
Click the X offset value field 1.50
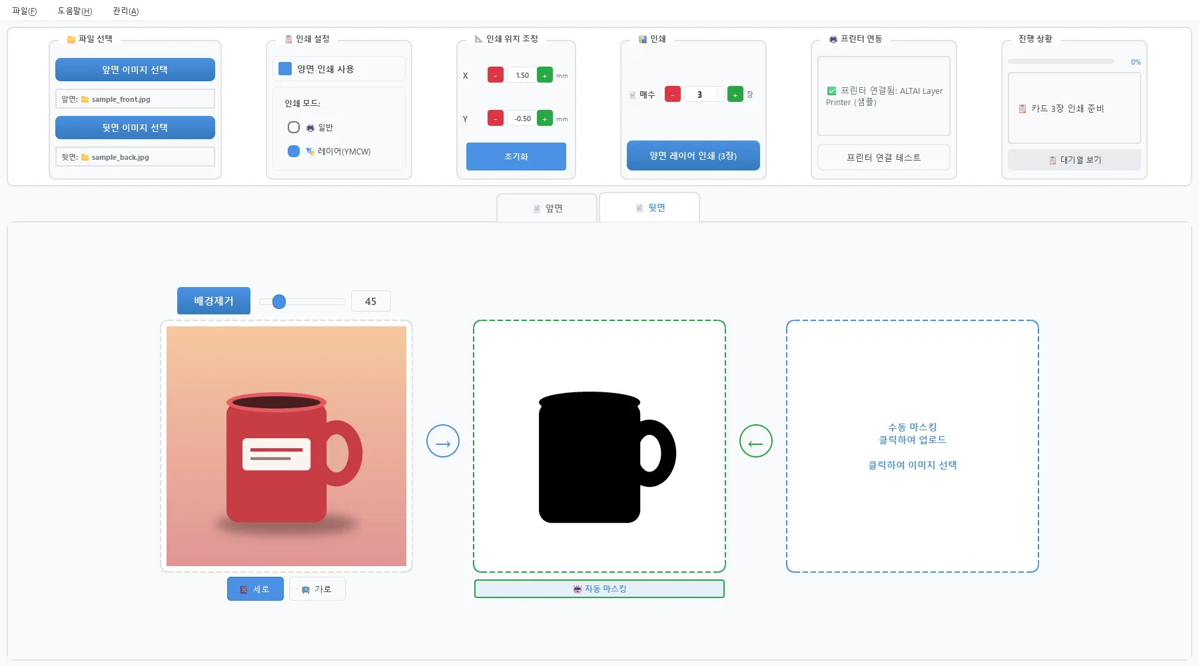(x=522, y=75)
